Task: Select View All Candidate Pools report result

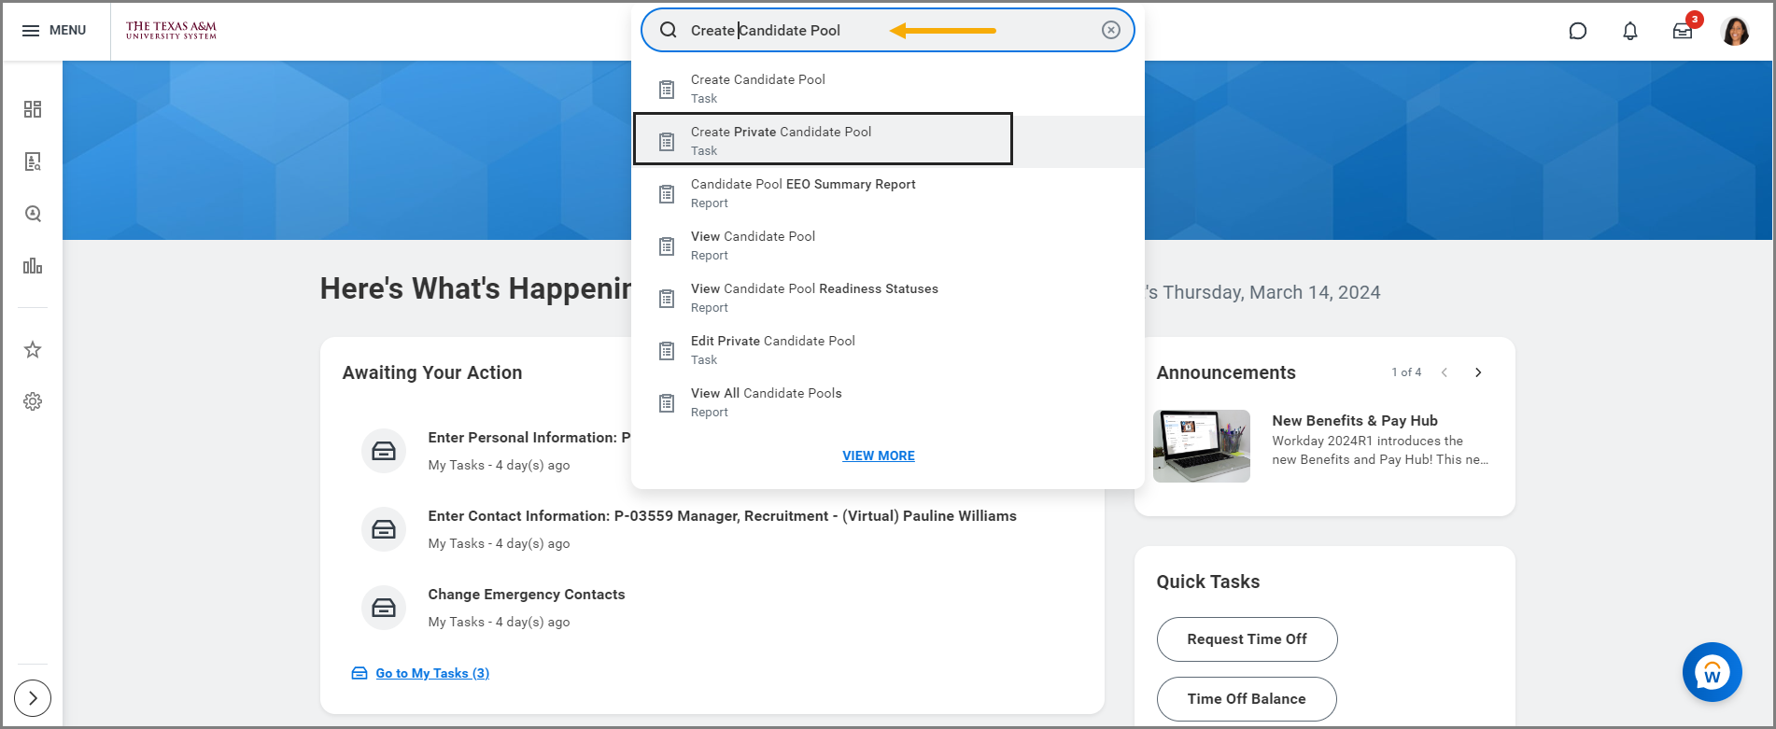Action: coord(766,402)
